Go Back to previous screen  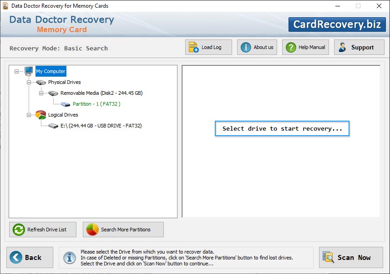pos(30,257)
